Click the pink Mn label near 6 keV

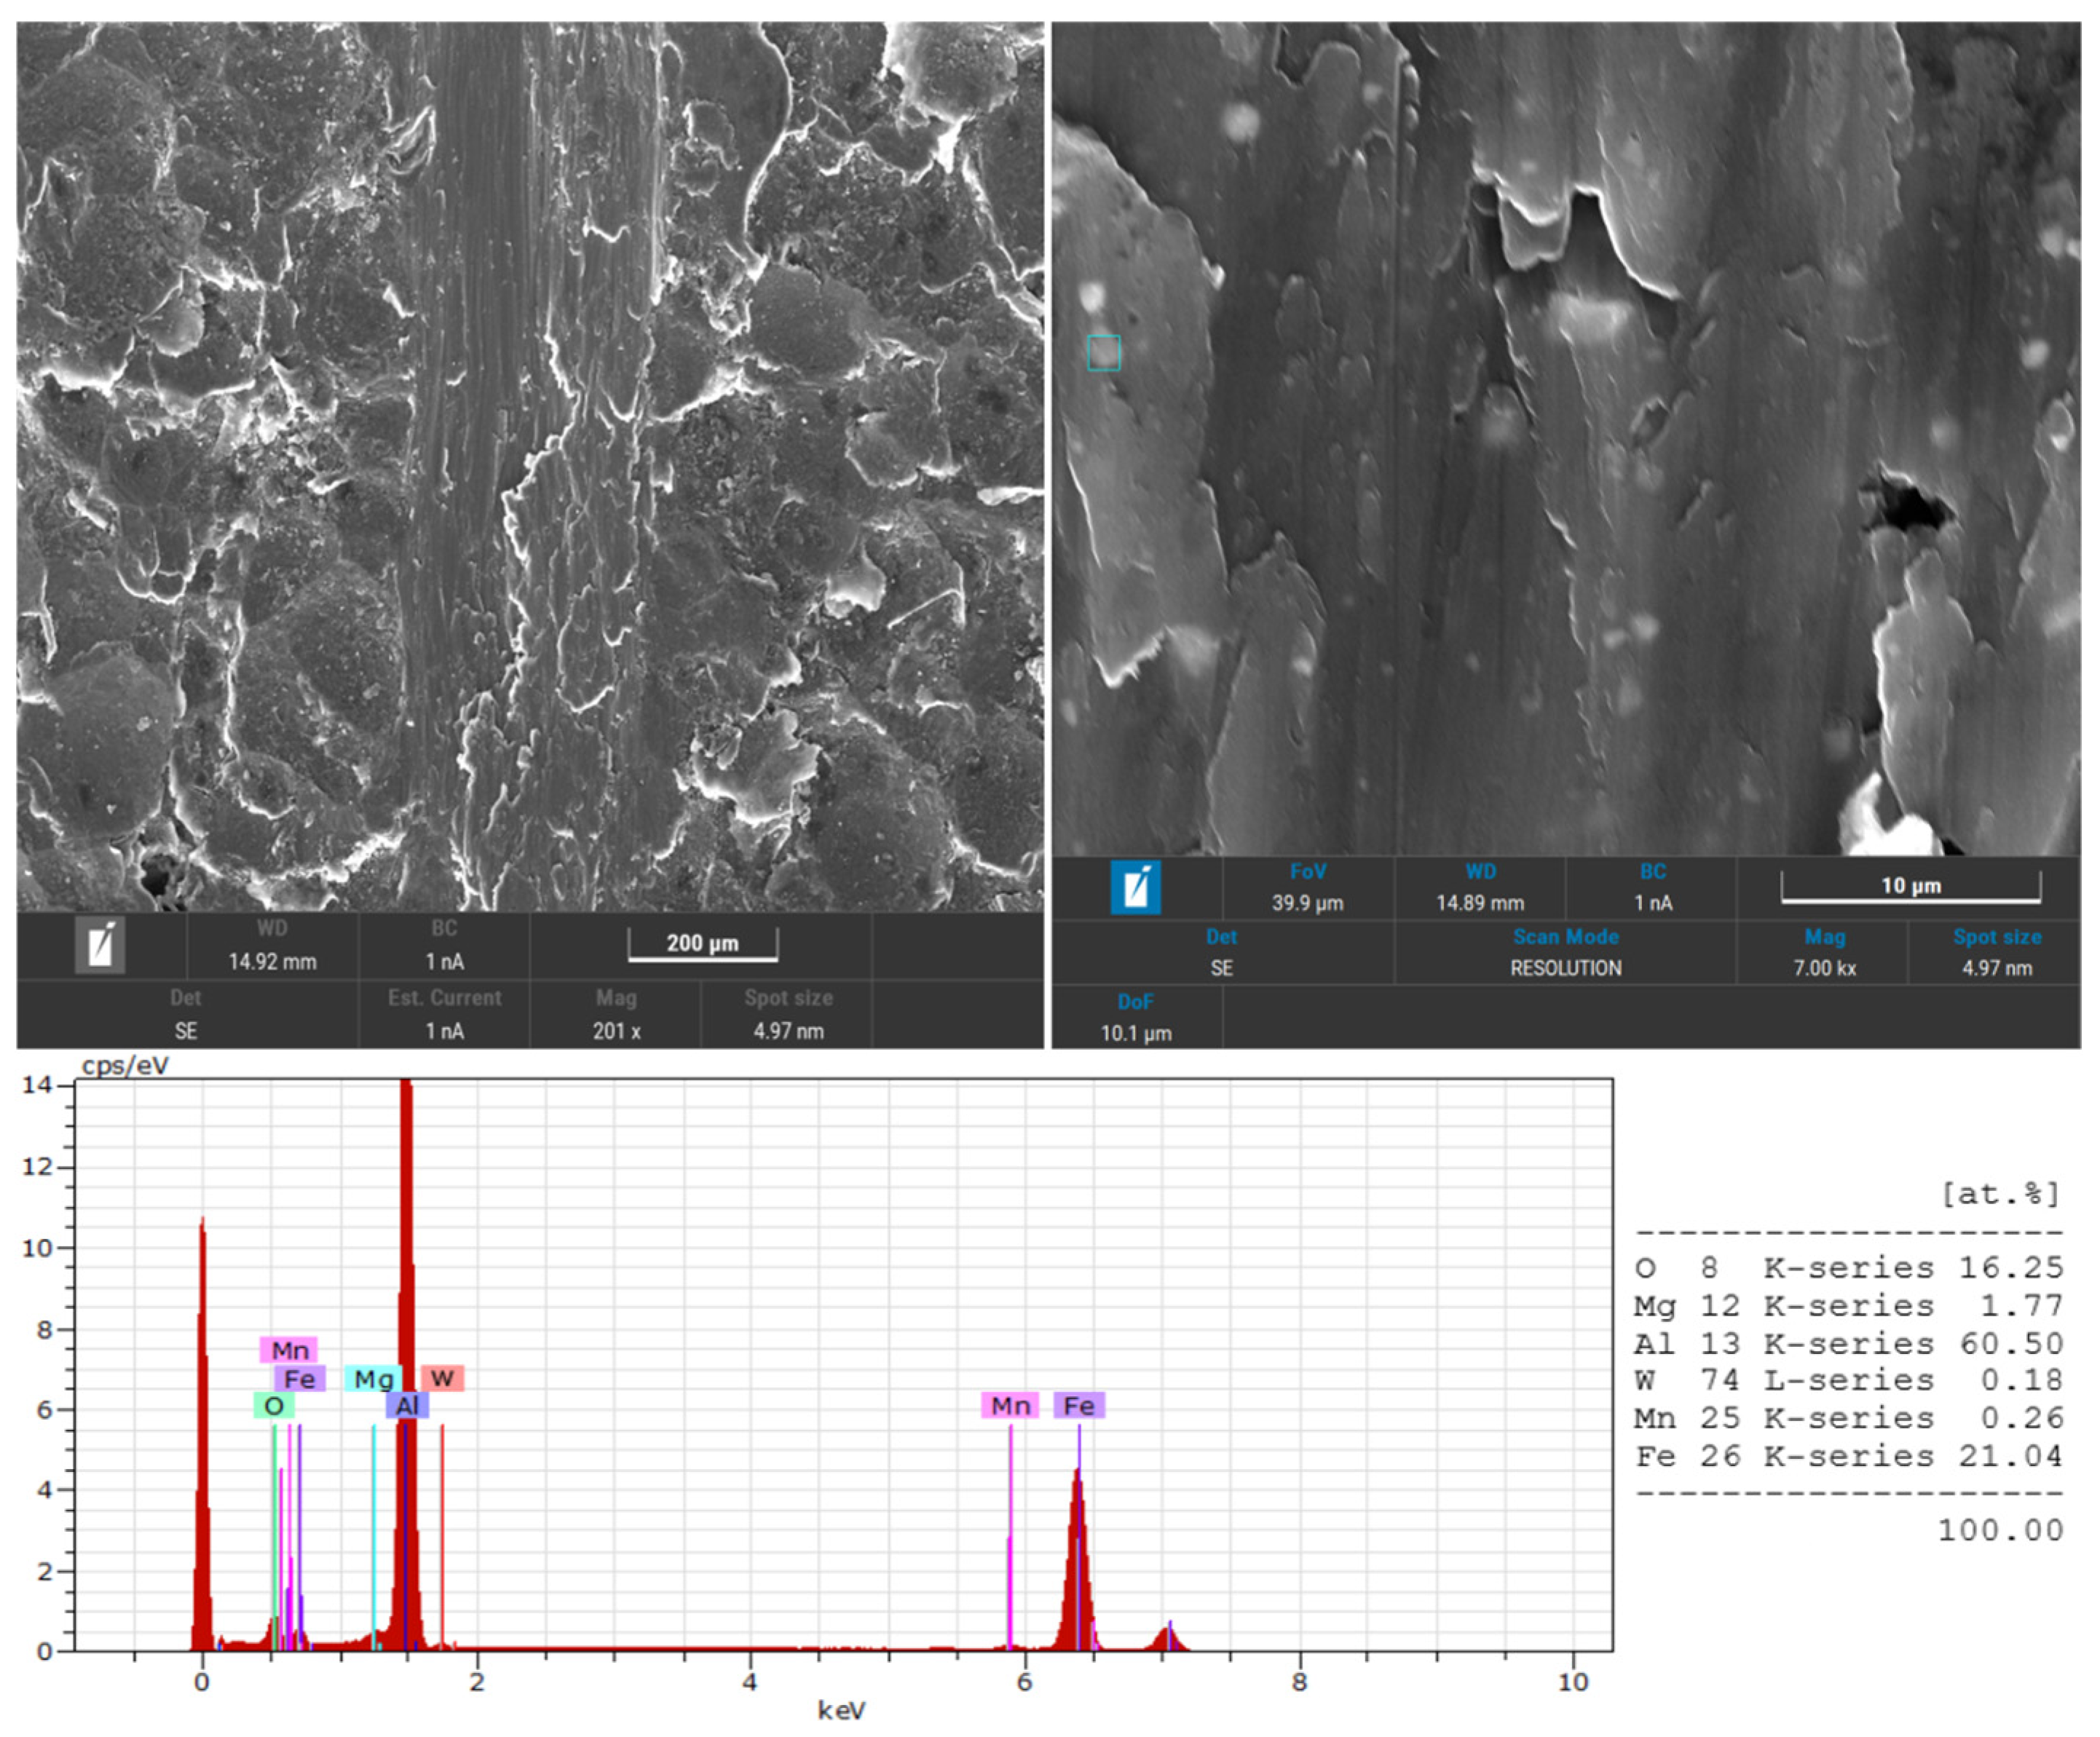pyautogui.click(x=1009, y=1405)
